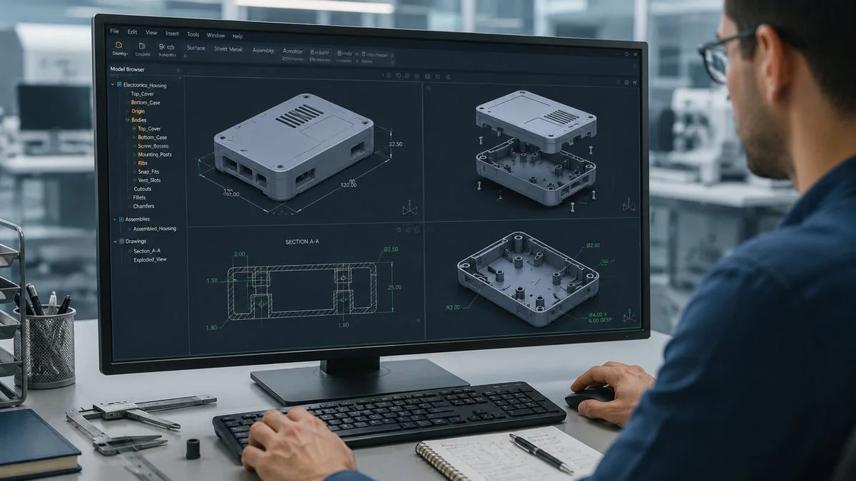Image resolution: width=856 pixels, height=481 pixels.
Task: Open the File menu
Action: click(115, 32)
